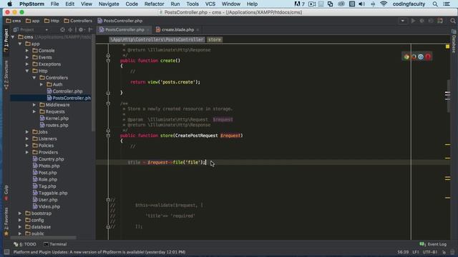Click the hide Project panel icon
This screenshot has width=458, height=257.
[90, 30]
